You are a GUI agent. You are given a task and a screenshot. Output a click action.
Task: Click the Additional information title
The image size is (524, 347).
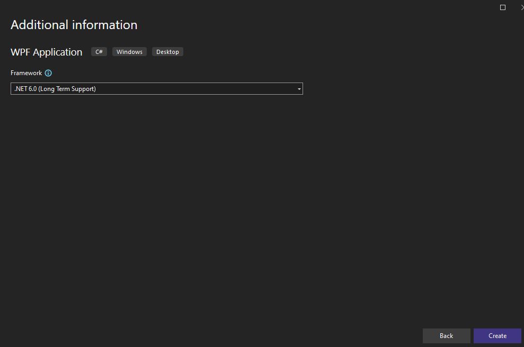(74, 25)
